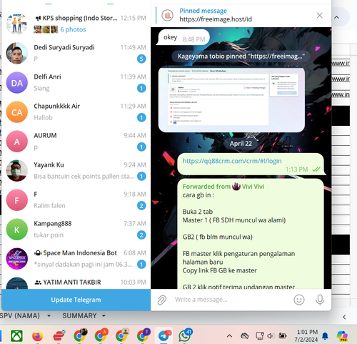This screenshot has width=357, height=344.
Task: Click the collapse up chevron in spreadsheet toolbar
Action: click(336, 17)
